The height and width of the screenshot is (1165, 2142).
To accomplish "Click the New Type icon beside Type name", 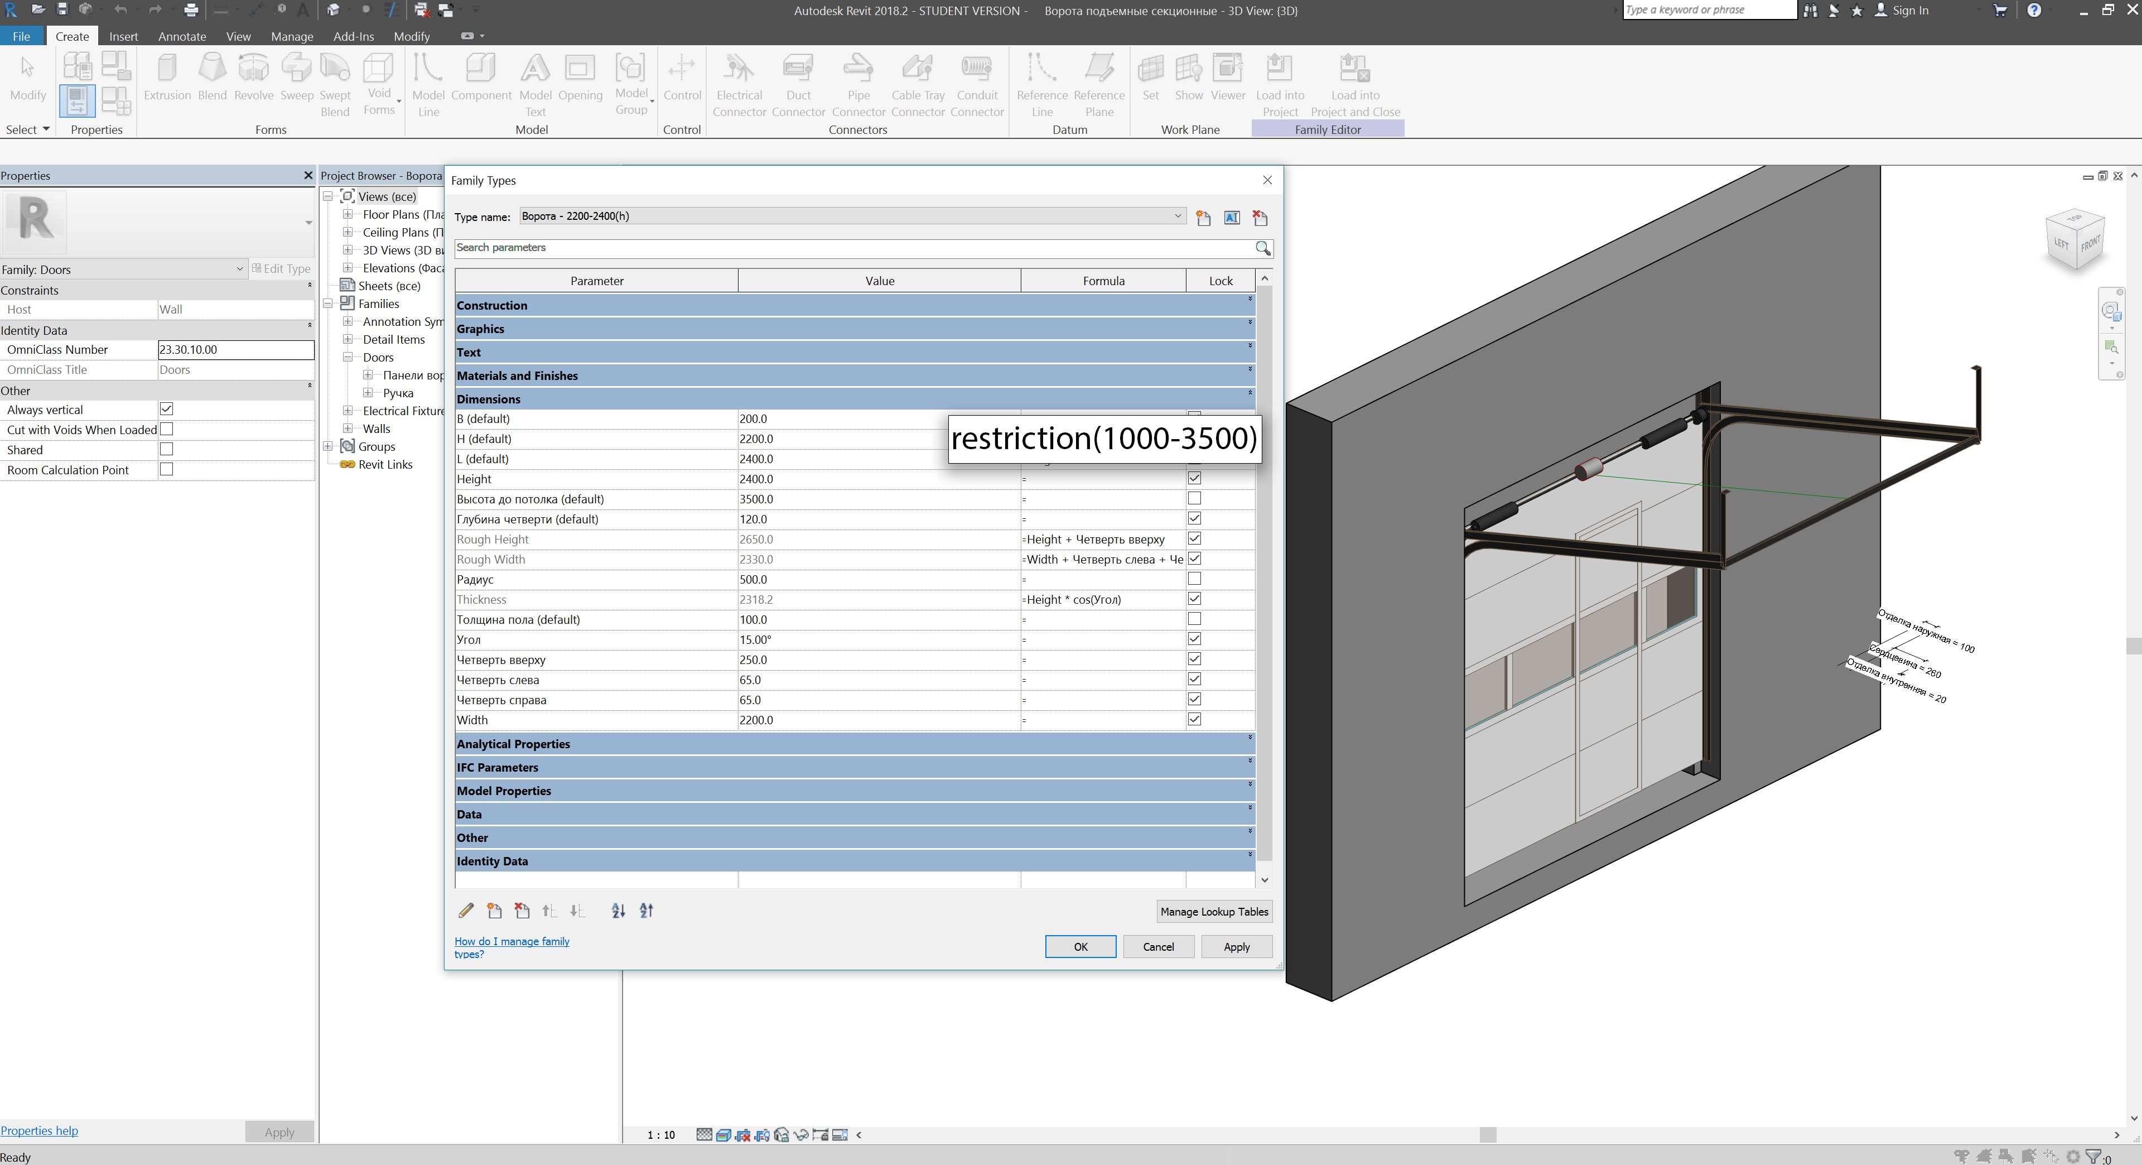I will tap(1203, 218).
